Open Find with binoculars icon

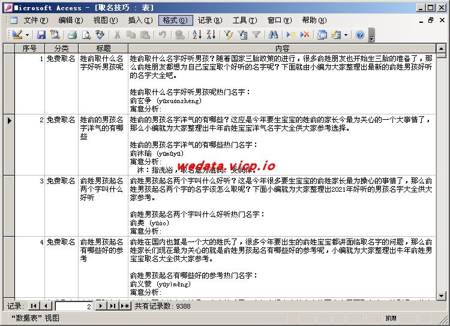coord(273,35)
